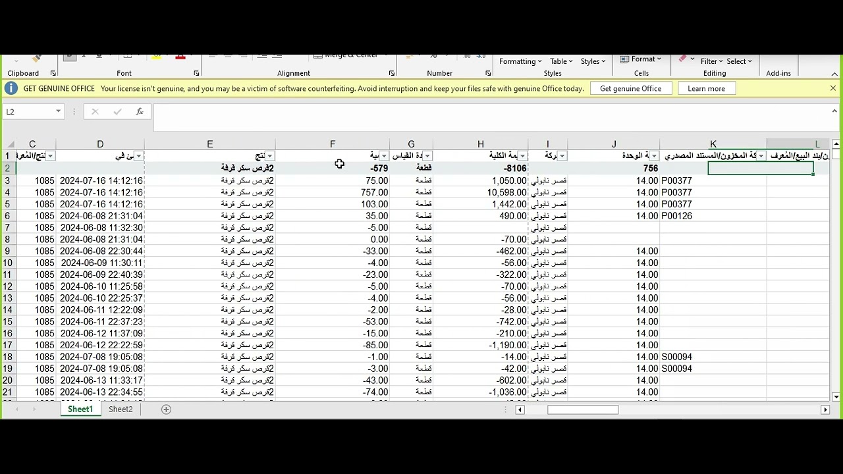Open the Clipboard dialog launcher

coord(53,73)
